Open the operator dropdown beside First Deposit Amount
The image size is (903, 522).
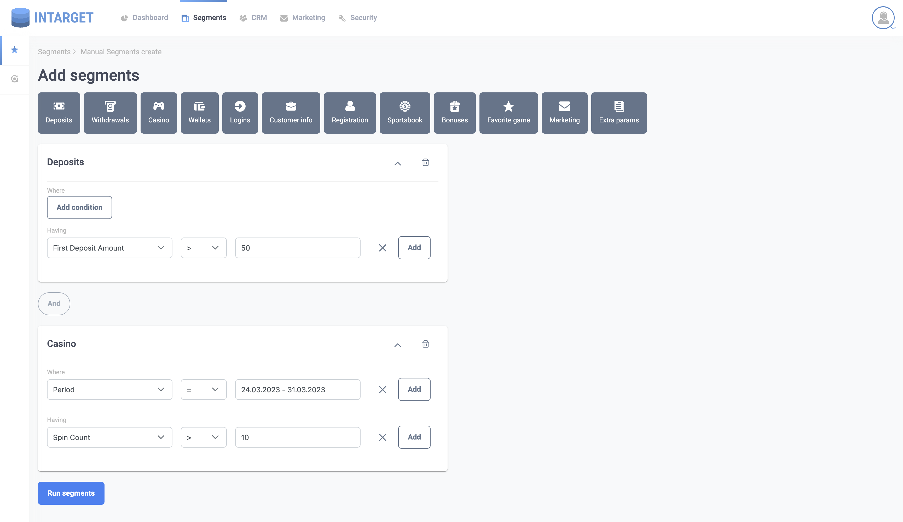[204, 248]
